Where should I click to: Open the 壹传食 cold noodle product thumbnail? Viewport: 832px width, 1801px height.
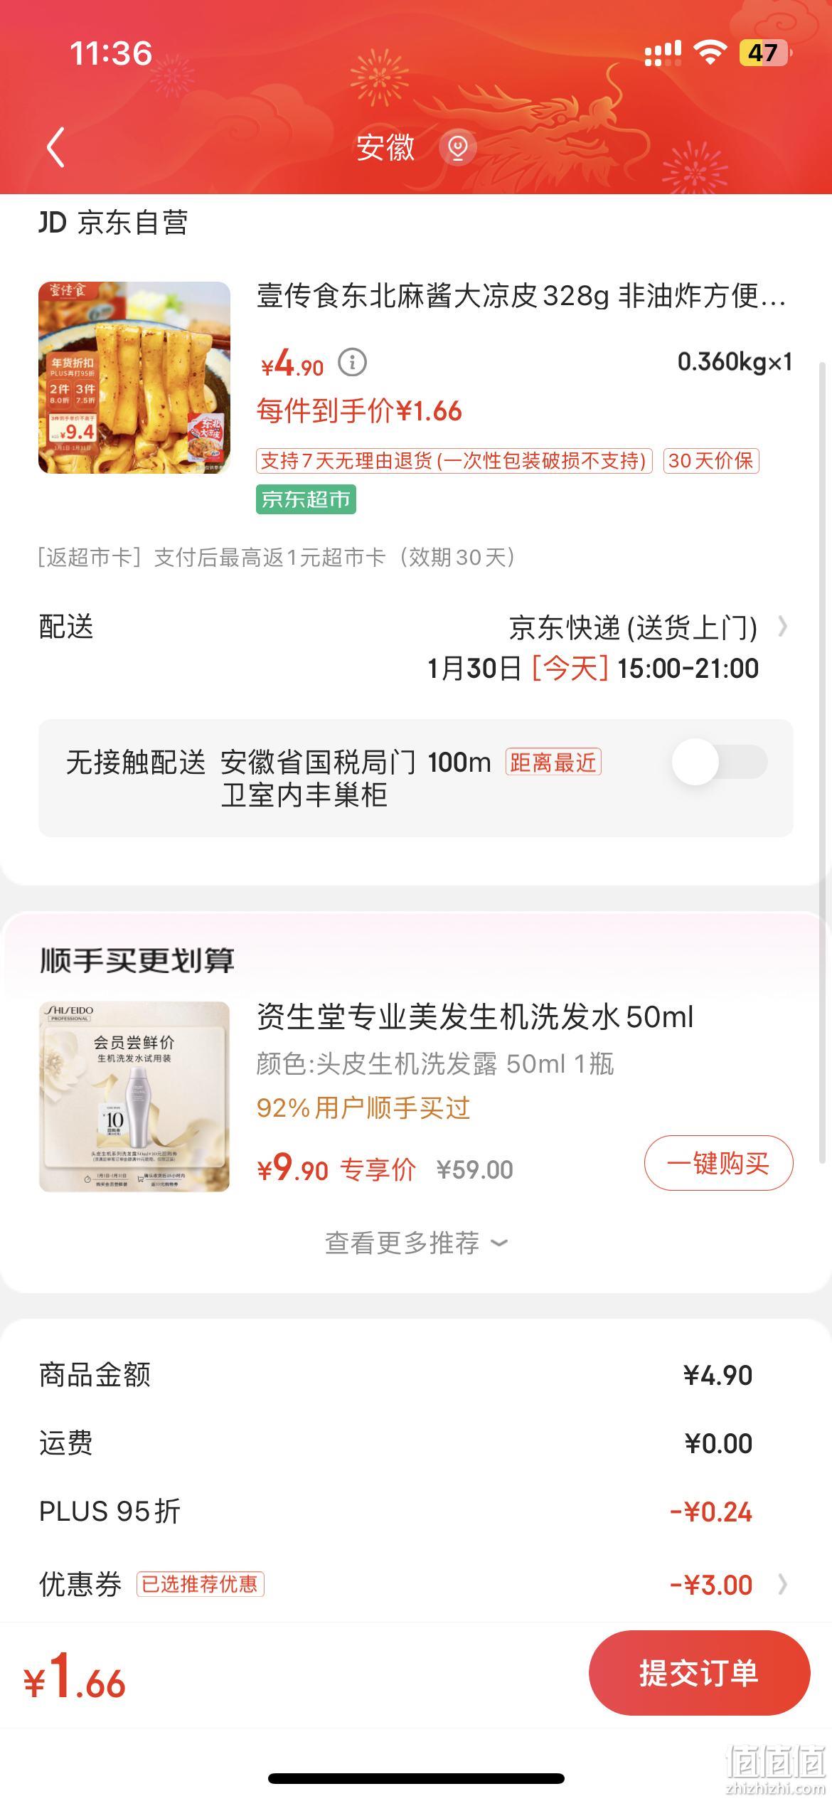pyautogui.click(x=134, y=378)
